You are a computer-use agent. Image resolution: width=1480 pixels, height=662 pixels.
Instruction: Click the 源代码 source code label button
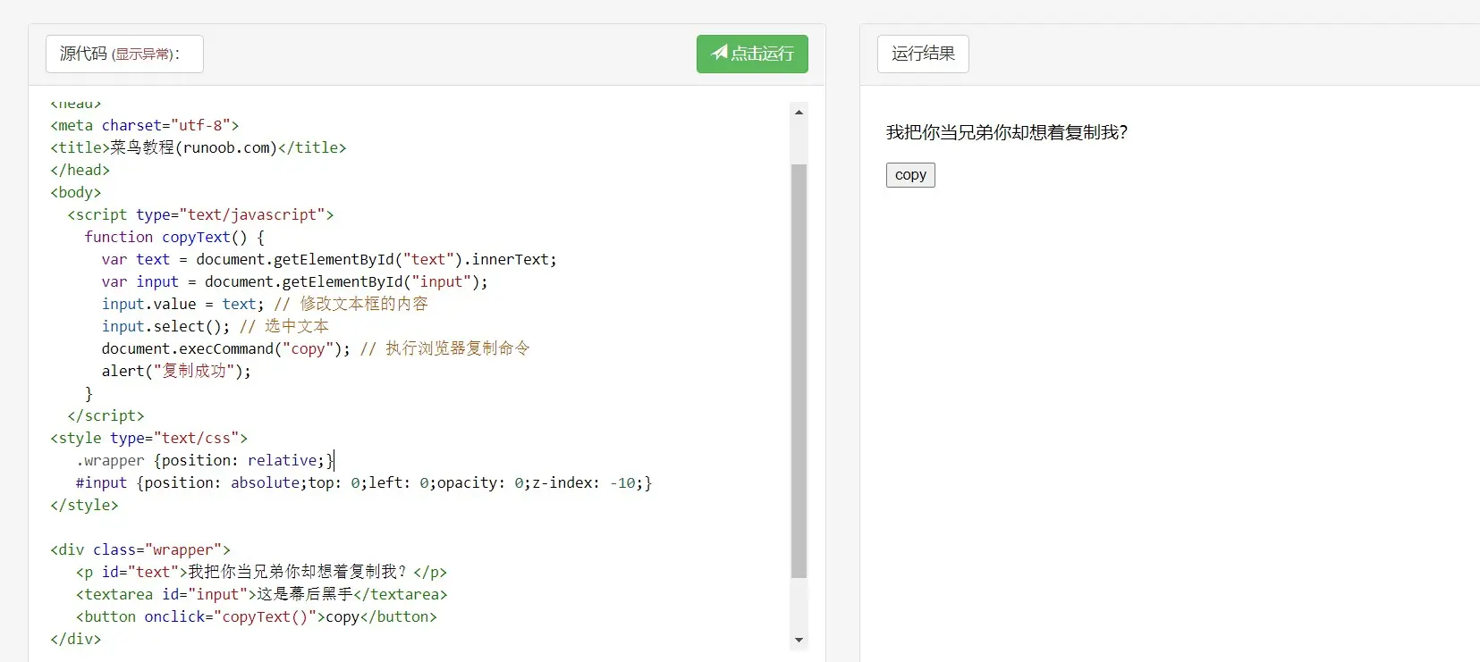point(124,54)
